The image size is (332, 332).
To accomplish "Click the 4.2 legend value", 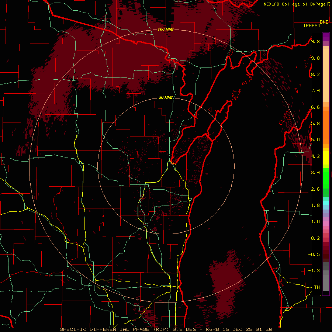I will click(315, 156).
